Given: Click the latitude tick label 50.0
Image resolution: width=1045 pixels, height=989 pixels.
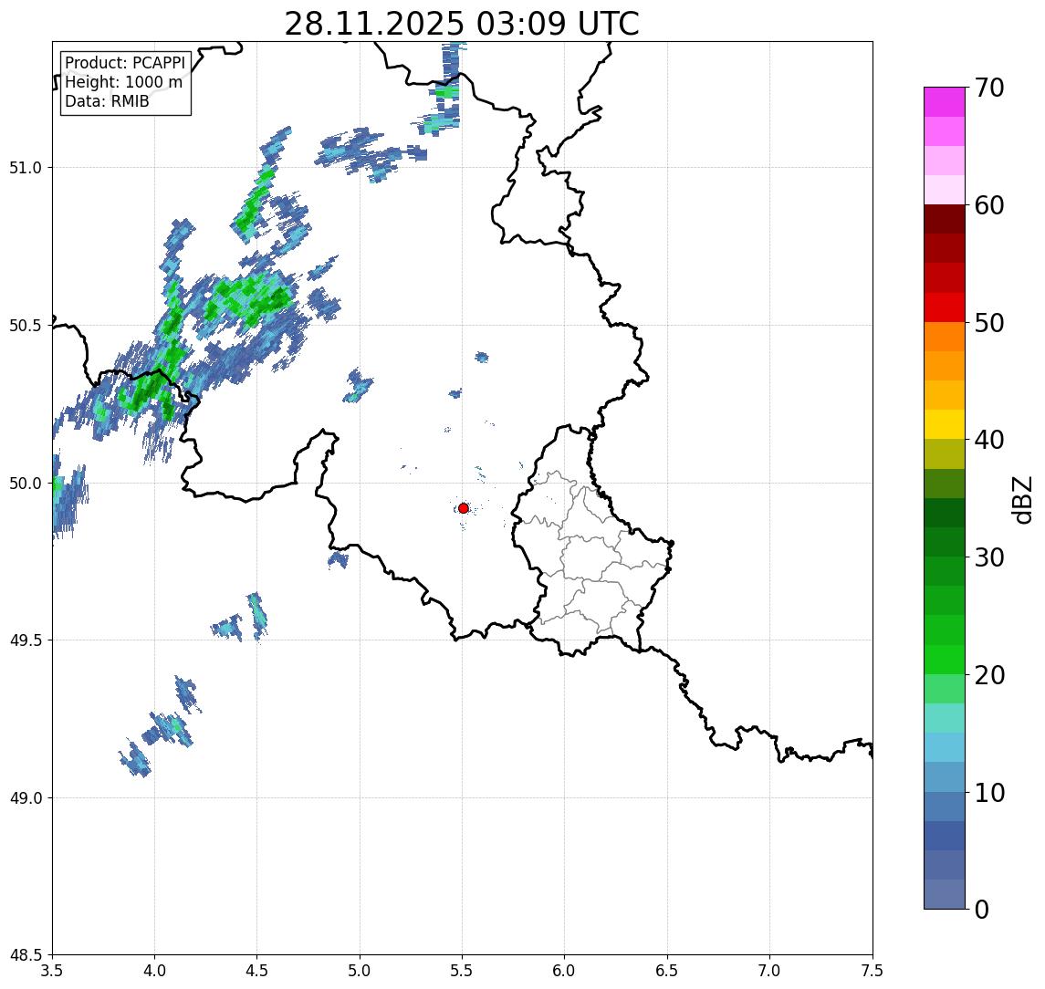Looking at the screenshot, I should coord(26,484).
